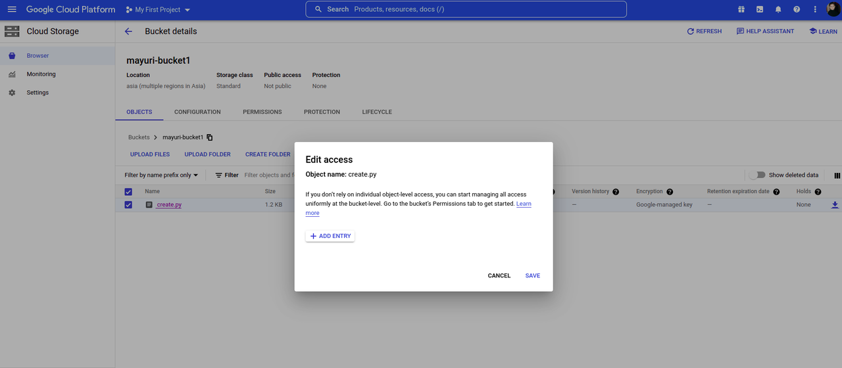Open the help question mark icon
Viewport: 842px width, 368px height.
(797, 10)
